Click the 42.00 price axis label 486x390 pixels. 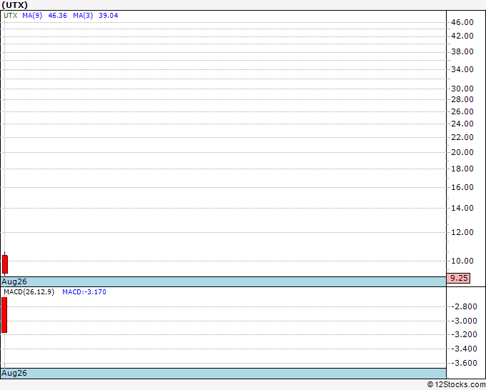click(x=462, y=36)
